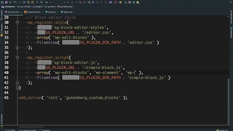Close the simple-block.js tab

pos(42,12)
